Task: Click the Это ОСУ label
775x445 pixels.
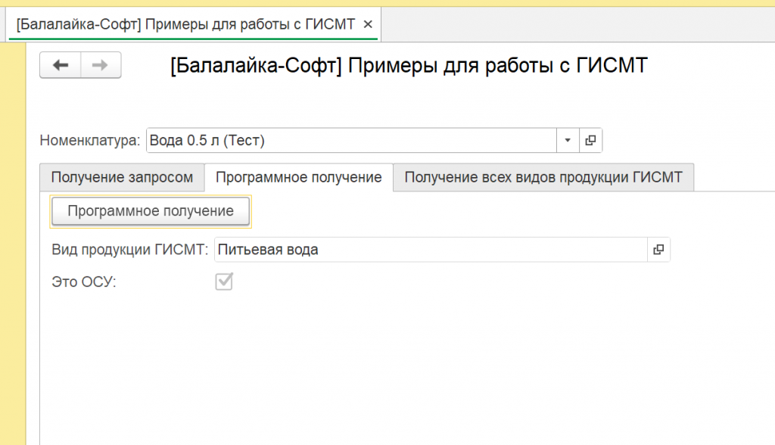Action: 84,282
